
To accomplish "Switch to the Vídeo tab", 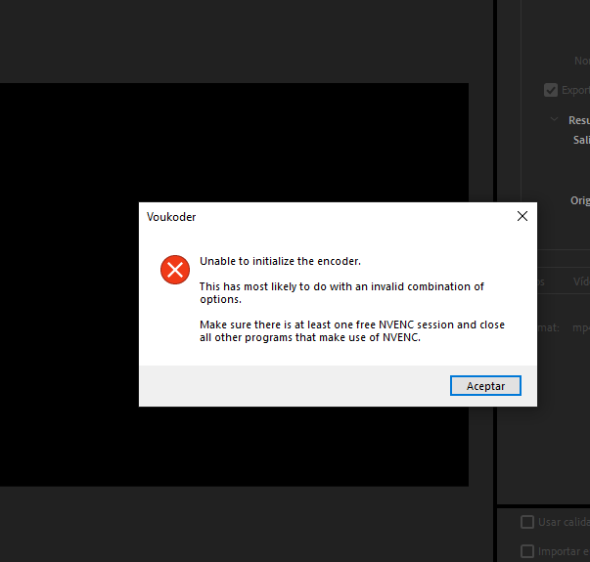I will pyautogui.click(x=580, y=281).
